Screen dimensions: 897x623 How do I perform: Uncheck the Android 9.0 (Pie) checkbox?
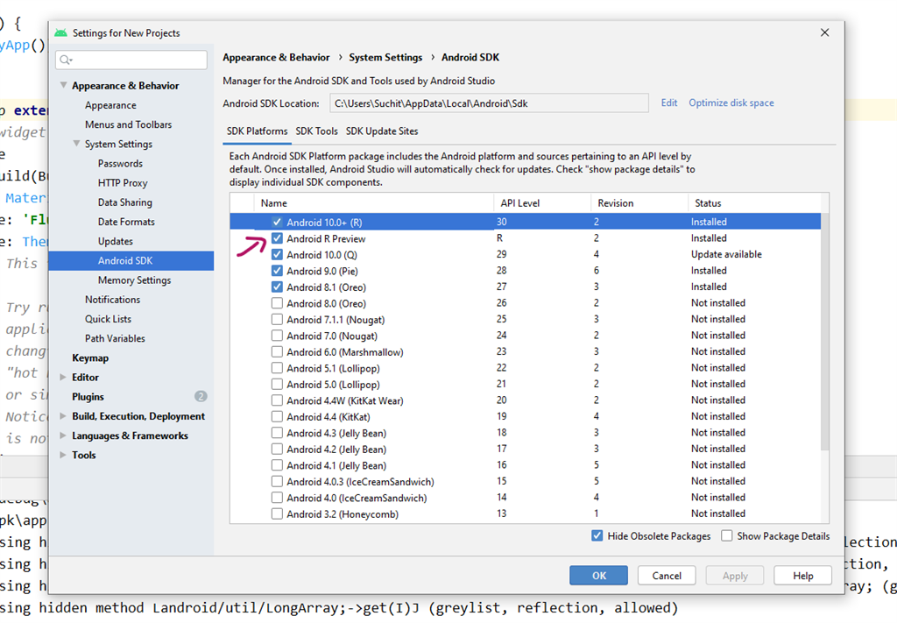click(x=277, y=271)
